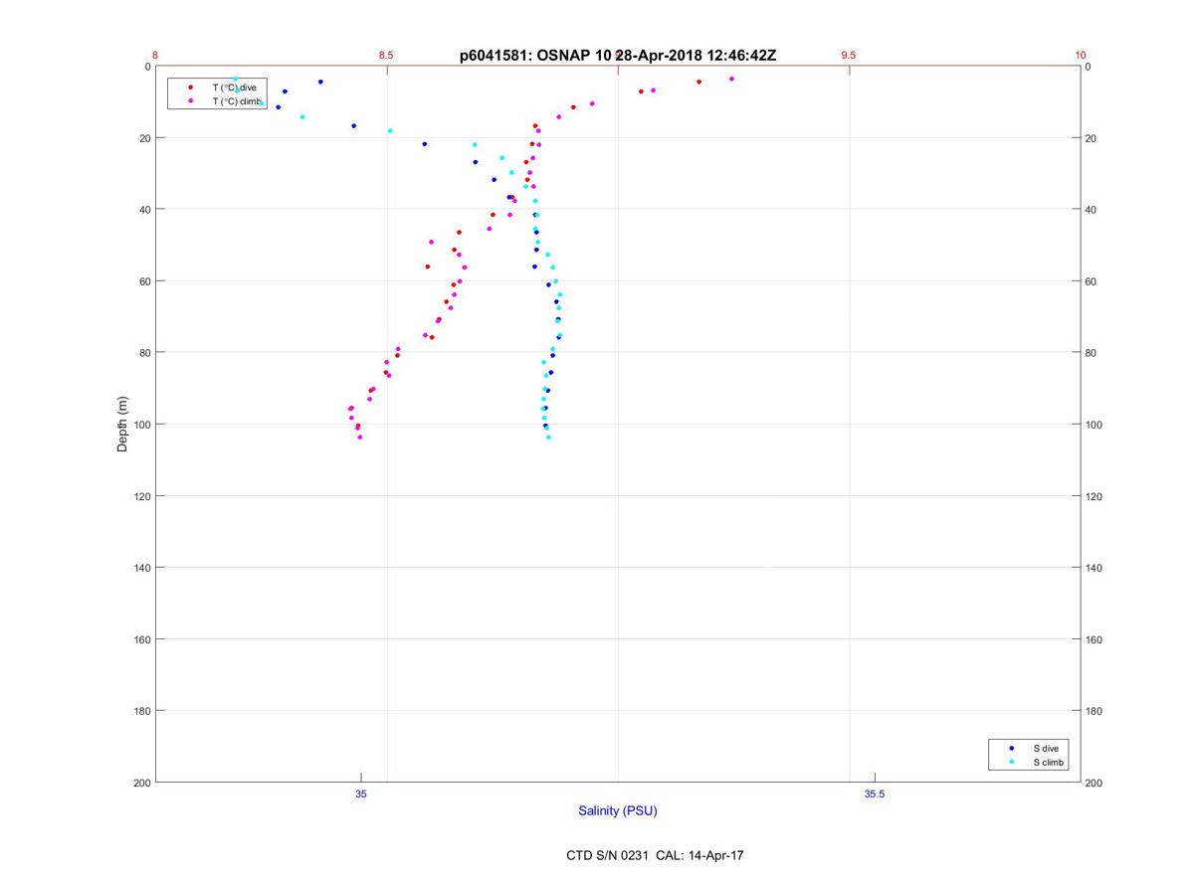The width and height of the screenshot is (1194, 880).
Task: Click the red "9.5" temperature tick label
Action: (x=849, y=56)
